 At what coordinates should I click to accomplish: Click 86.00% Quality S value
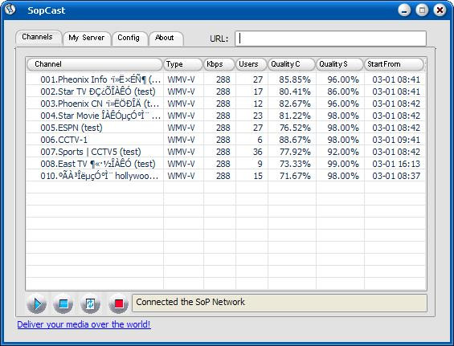pyautogui.click(x=343, y=92)
